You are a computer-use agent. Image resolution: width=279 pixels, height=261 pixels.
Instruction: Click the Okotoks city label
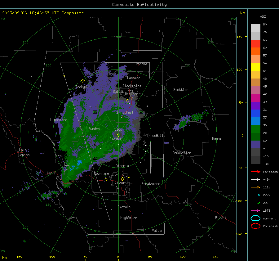124,207
